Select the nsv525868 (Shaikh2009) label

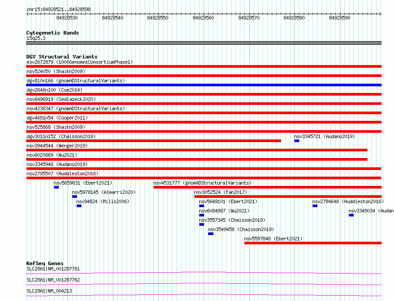click(x=56, y=127)
